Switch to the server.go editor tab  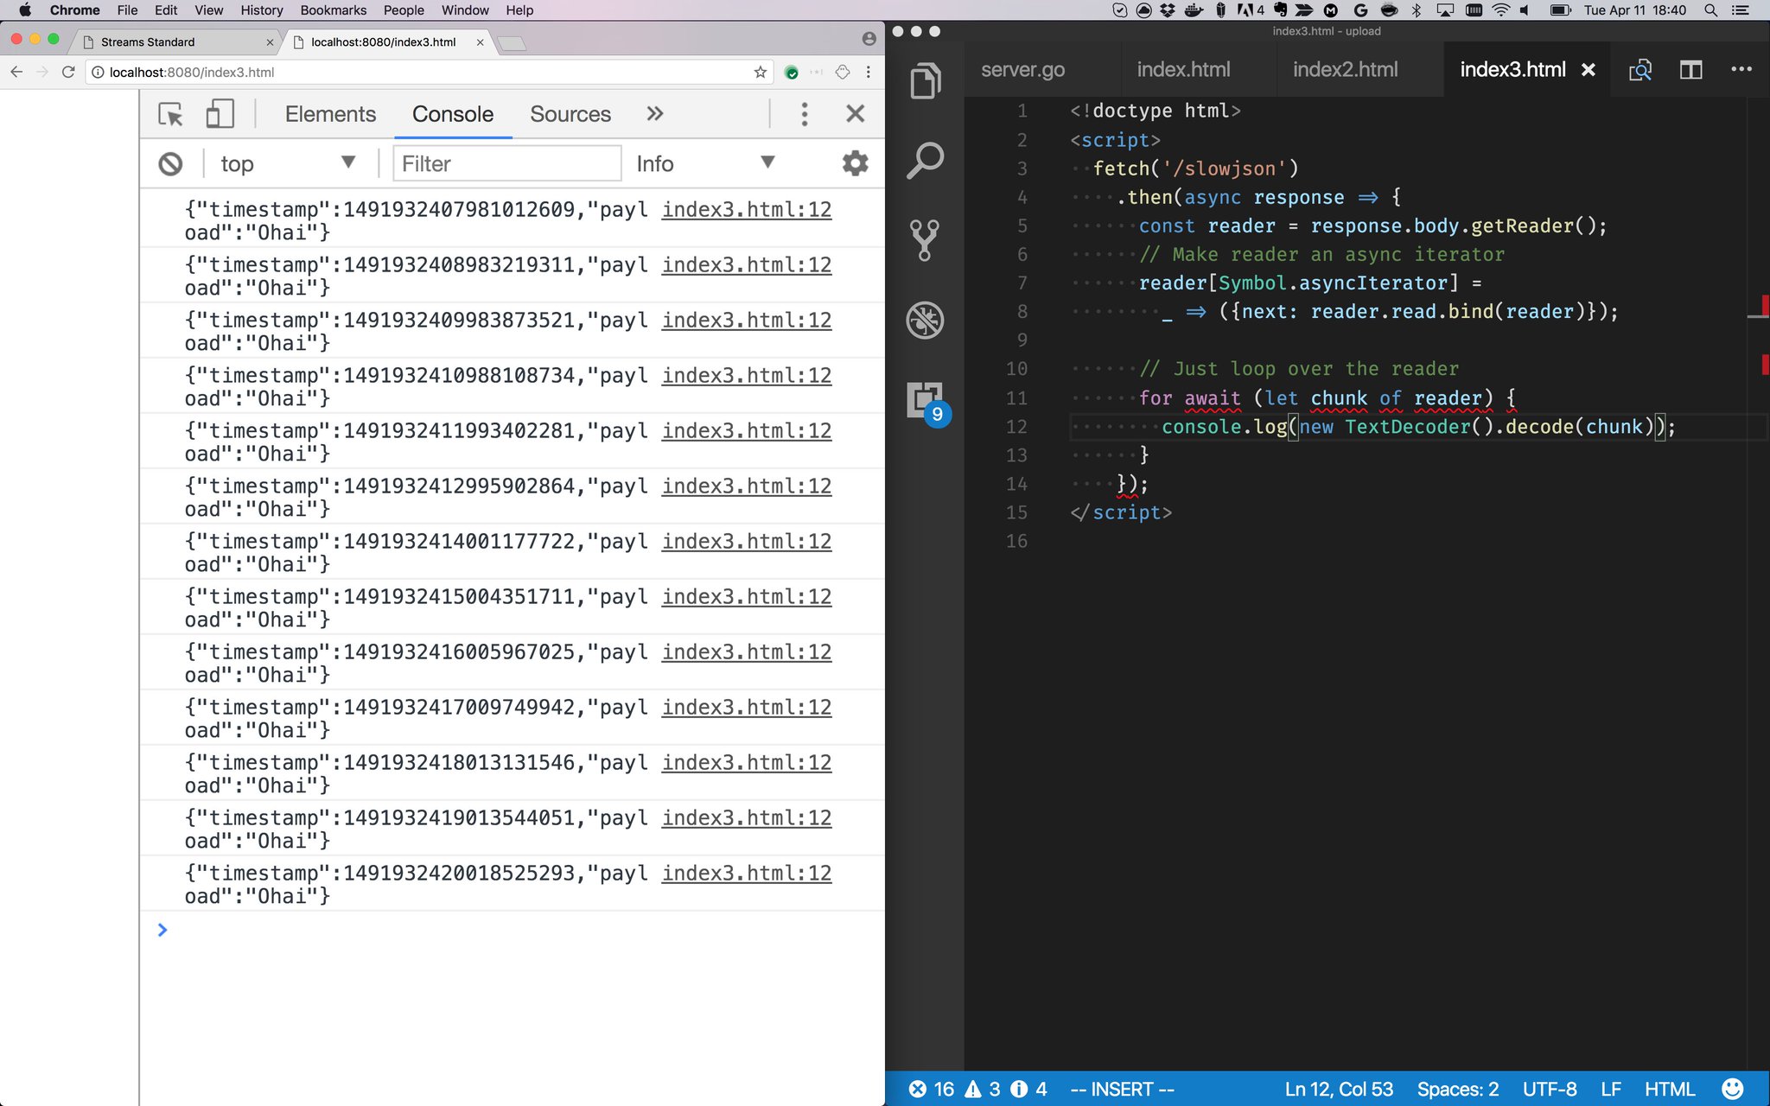pyautogui.click(x=1022, y=69)
